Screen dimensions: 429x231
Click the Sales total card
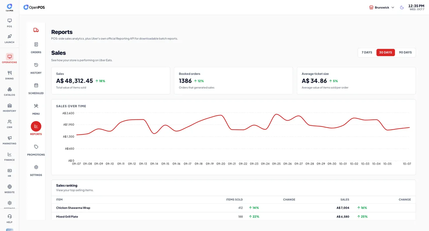pos(111,81)
